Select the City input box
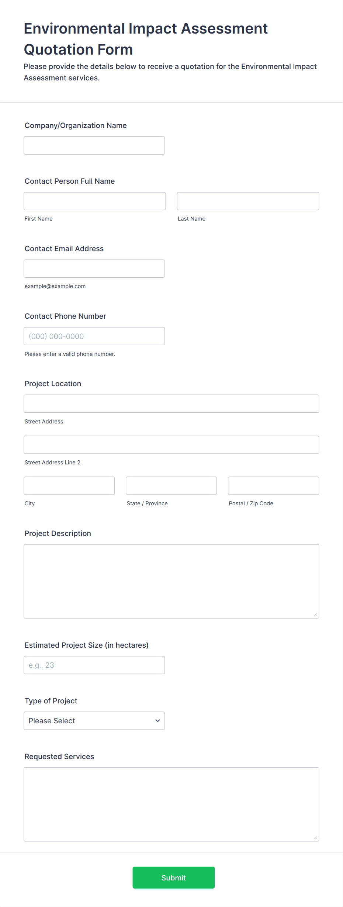The width and height of the screenshot is (343, 907). [x=69, y=485]
